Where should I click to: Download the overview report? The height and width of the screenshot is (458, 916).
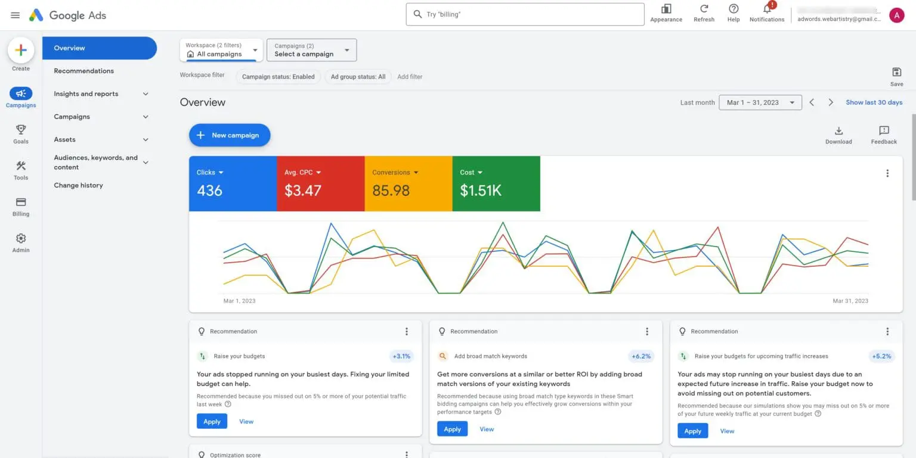coord(838,133)
